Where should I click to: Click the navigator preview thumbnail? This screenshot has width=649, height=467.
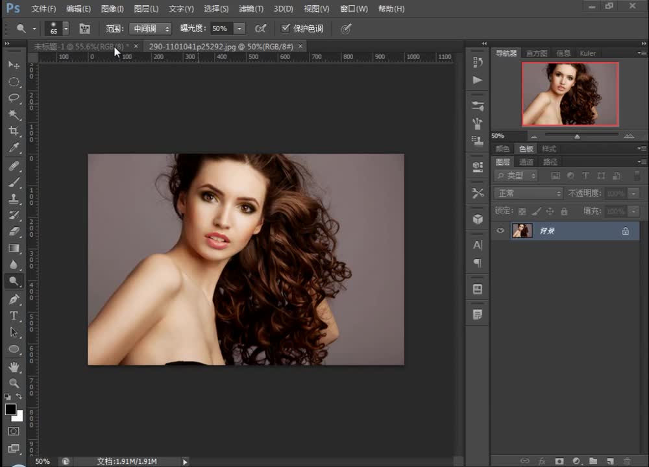(x=570, y=94)
